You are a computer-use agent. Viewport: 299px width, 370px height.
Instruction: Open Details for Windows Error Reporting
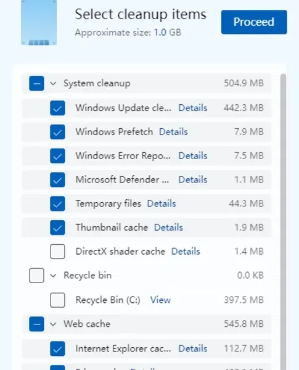[x=193, y=156]
